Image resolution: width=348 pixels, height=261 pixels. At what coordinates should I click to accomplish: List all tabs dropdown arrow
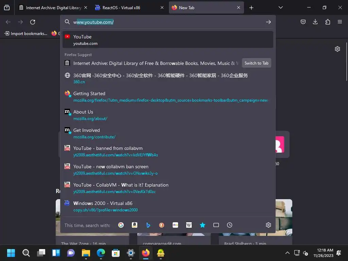[280, 7]
